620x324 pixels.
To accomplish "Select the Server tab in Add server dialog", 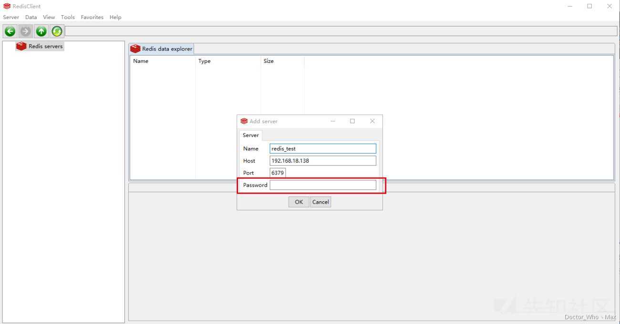I will pos(250,135).
